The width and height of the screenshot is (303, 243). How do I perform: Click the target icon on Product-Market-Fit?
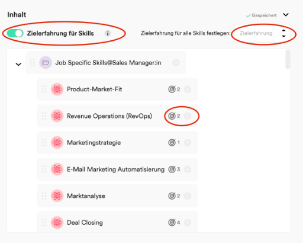point(172,89)
